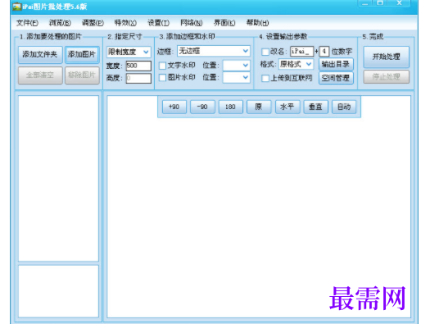
Task: Open the 调整(P) menu
Action: click(93, 23)
